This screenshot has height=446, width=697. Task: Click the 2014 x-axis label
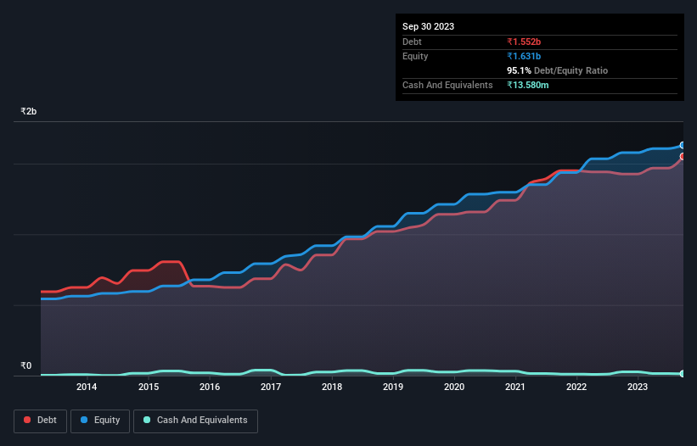tap(87, 387)
